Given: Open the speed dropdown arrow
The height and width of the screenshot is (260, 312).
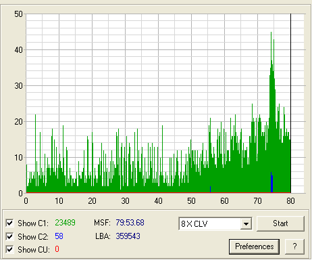Looking at the screenshot, I should [x=246, y=223].
